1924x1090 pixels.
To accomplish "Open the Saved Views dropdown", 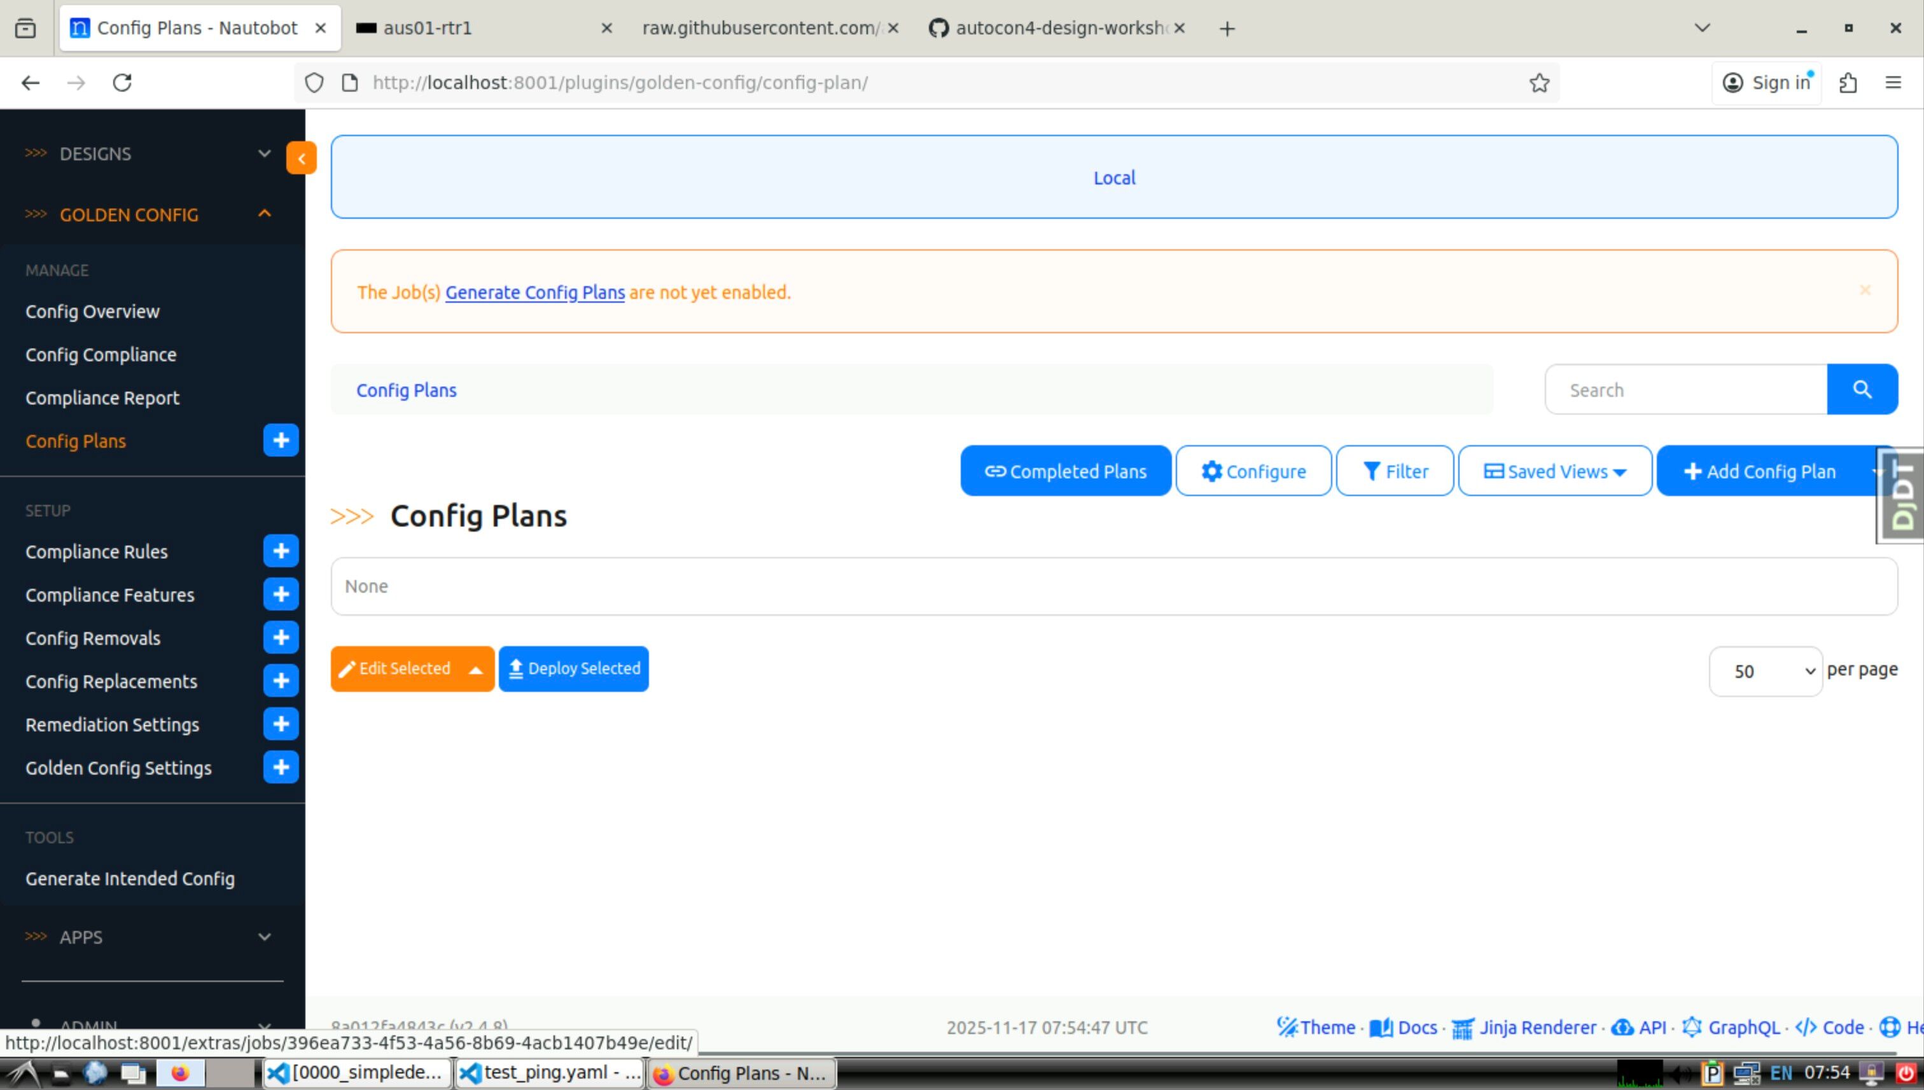I will click(1555, 472).
